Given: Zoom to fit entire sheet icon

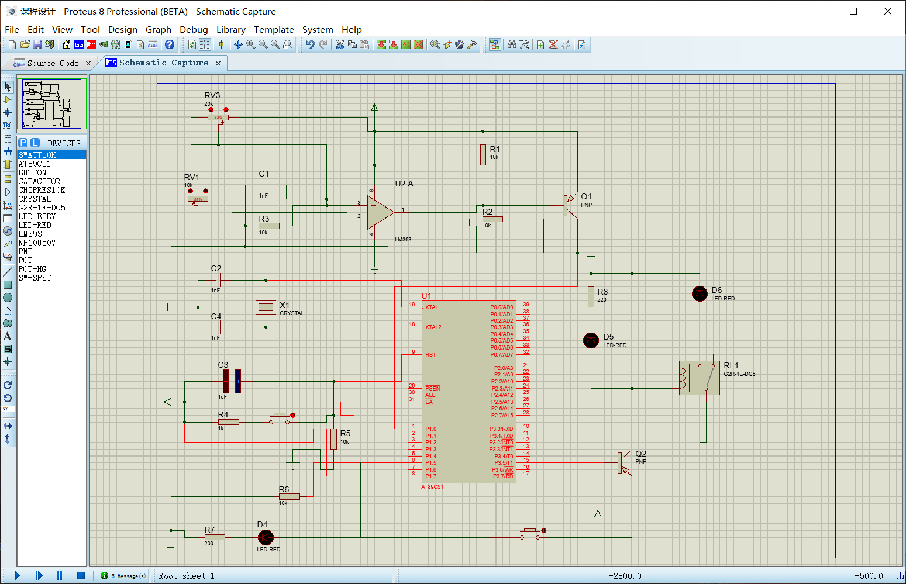Looking at the screenshot, I should [x=275, y=44].
